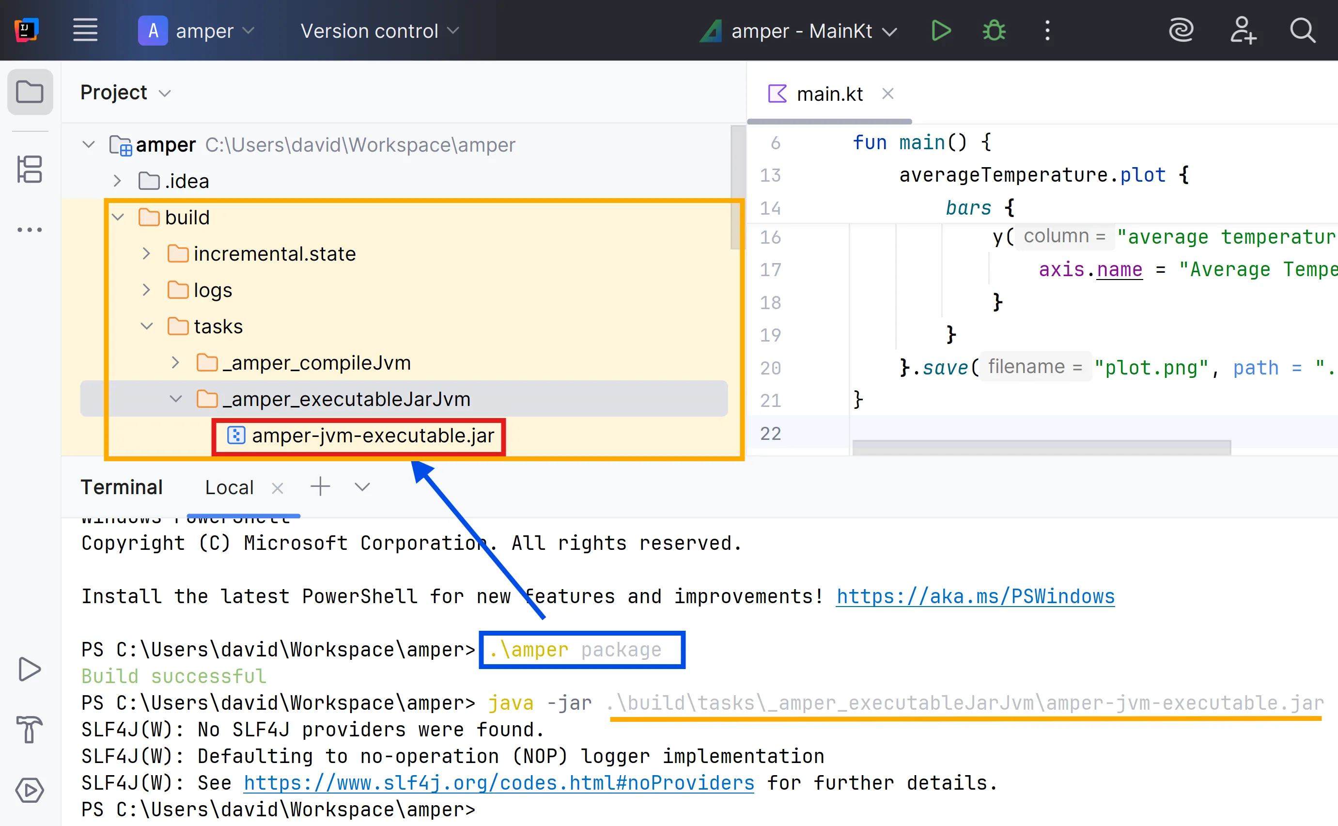Image resolution: width=1338 pixels, height=826 pixels.
Task: Click the Code With Me add-user icon
Action: coord(1243,31)
